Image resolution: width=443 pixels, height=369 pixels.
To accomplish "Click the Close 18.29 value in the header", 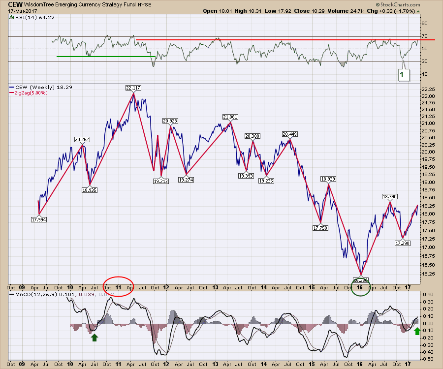I will (310, 11).
